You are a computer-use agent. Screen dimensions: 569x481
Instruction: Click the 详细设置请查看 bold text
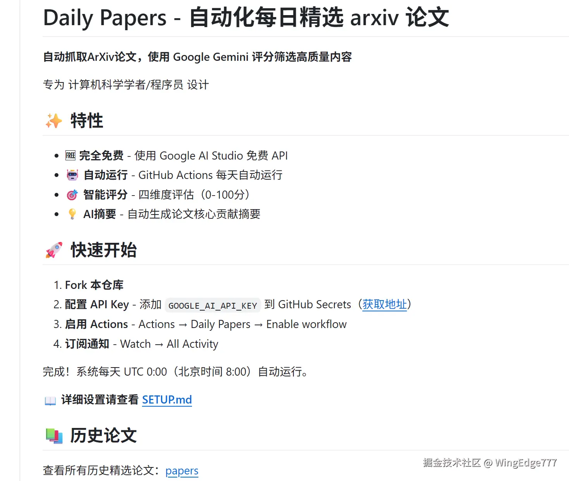click(x=100, y=400)
